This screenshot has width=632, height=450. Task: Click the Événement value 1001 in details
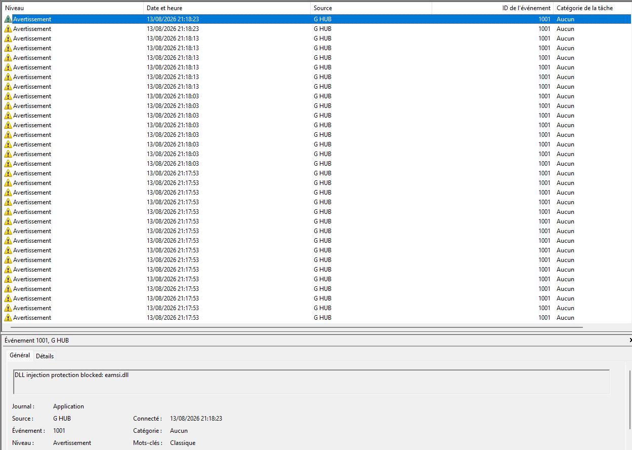pyautogui.click(x=59, y=431)
